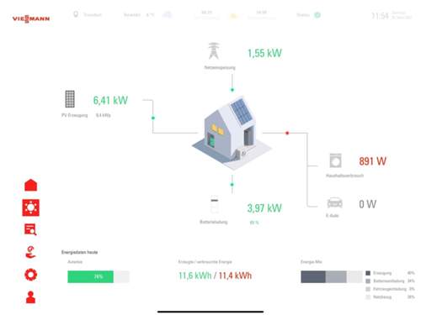
Task: Click the Energie-Mix stacked bar
Action: coord(332,276)
